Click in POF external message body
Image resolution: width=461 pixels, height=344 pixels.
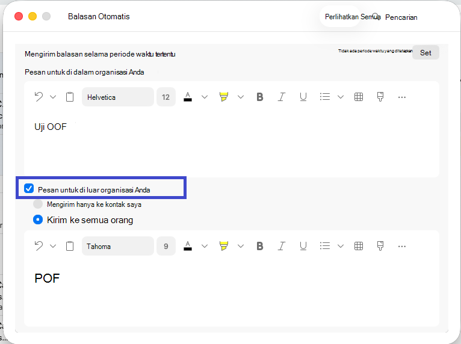pos(232,292)
